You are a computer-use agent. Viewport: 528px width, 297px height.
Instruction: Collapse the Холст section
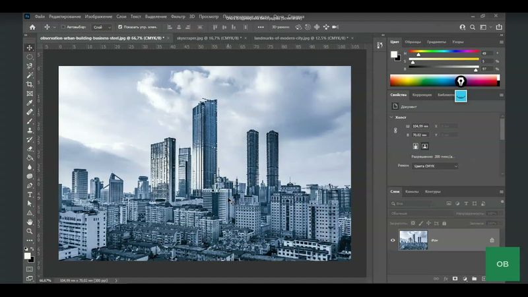pyautogui.click(x=391, y=117)
